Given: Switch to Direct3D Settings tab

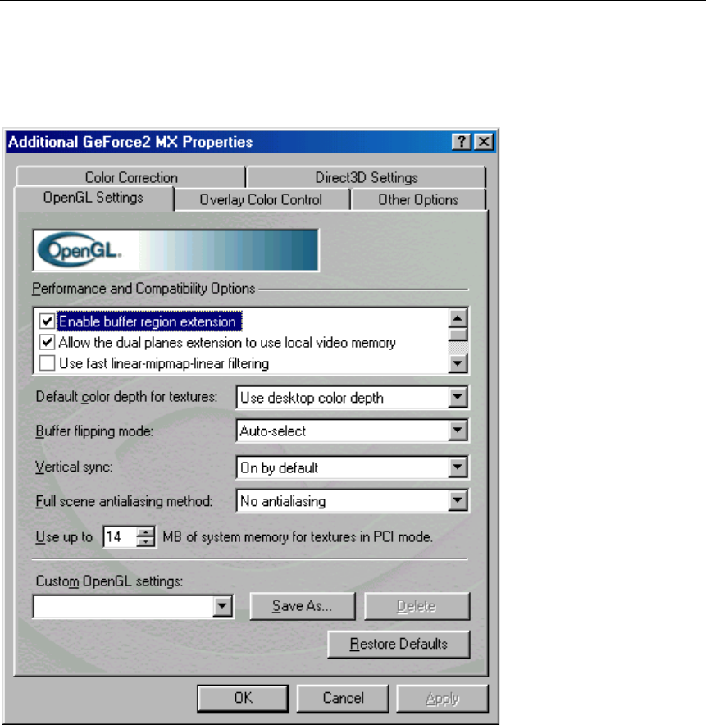Looking at the screenshot, I should coord(367,177).
